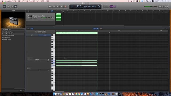Select Wide Suitcase patch

click(x=6, y=38)
